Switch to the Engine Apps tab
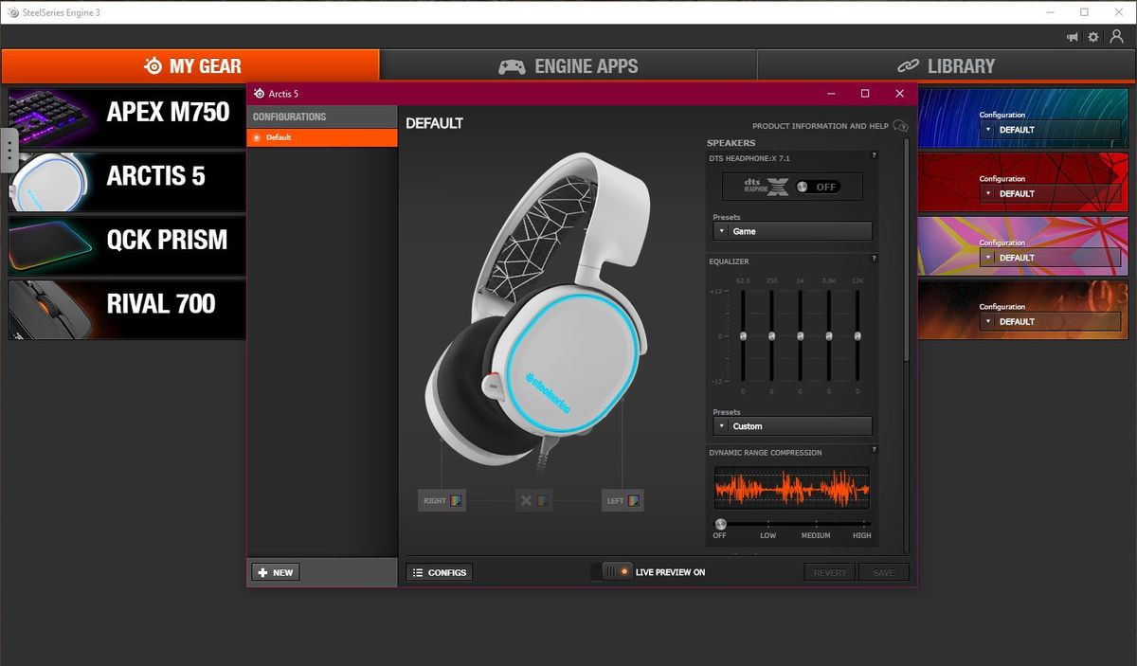The image size is (1137, 666). point(568,66)
